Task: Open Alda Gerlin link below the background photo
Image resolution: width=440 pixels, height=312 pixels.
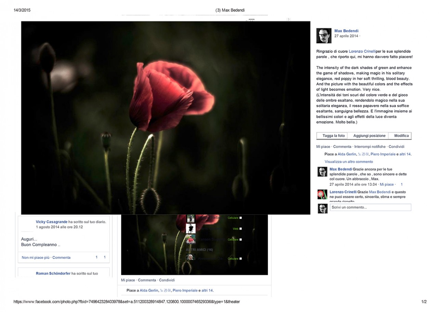Action: [149, 290]
